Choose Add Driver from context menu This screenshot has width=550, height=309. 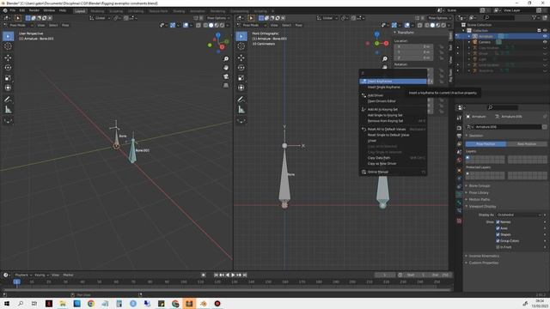point(393,95)
